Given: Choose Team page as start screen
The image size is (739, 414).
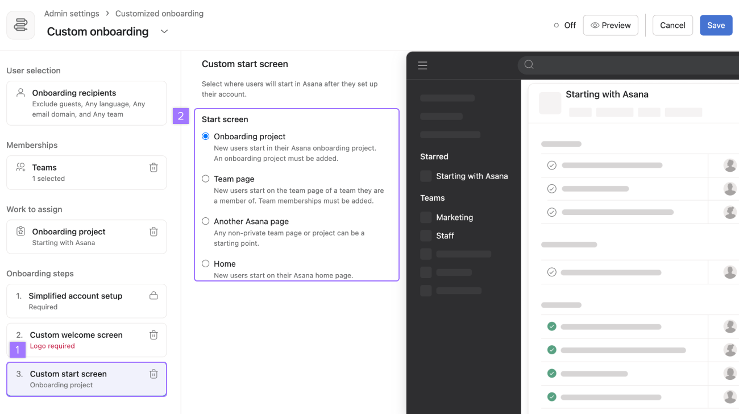Looking at the screenshot, I should tap(206, 179).
